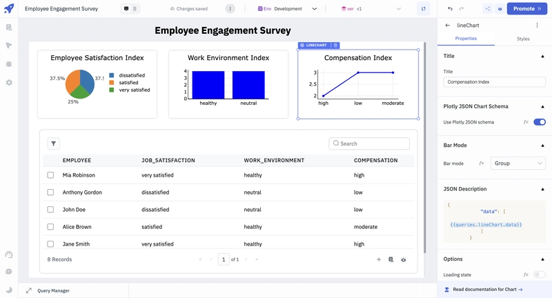Screen dimensions: 552x298
Task: Select the Alice Brown row checkbox
Action: tap(50, 227)
